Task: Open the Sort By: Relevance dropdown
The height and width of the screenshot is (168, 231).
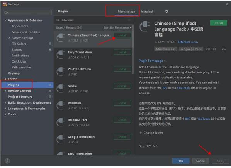Action: [117, 27]
